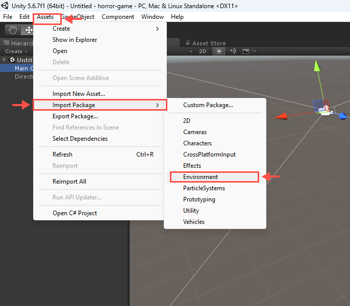Import the Vehicles package
350x306 pixels.
click(x=215, y=222)
